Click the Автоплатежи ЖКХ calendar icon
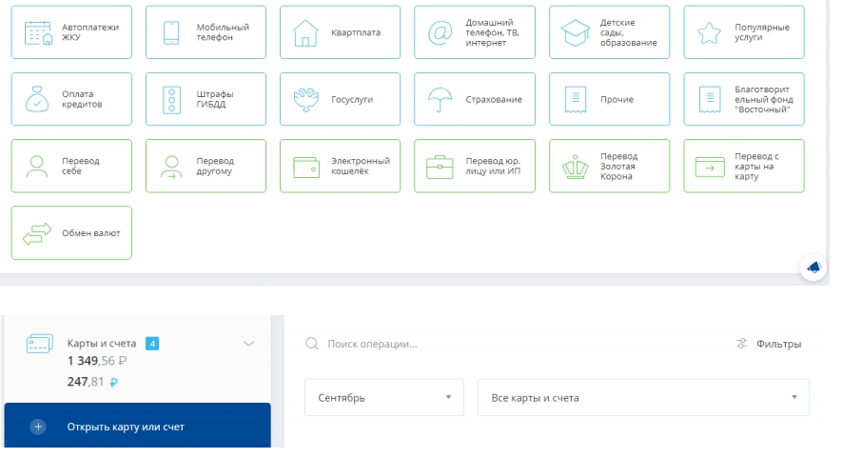The height and width of the screenshot is (458, 843). 37,32
